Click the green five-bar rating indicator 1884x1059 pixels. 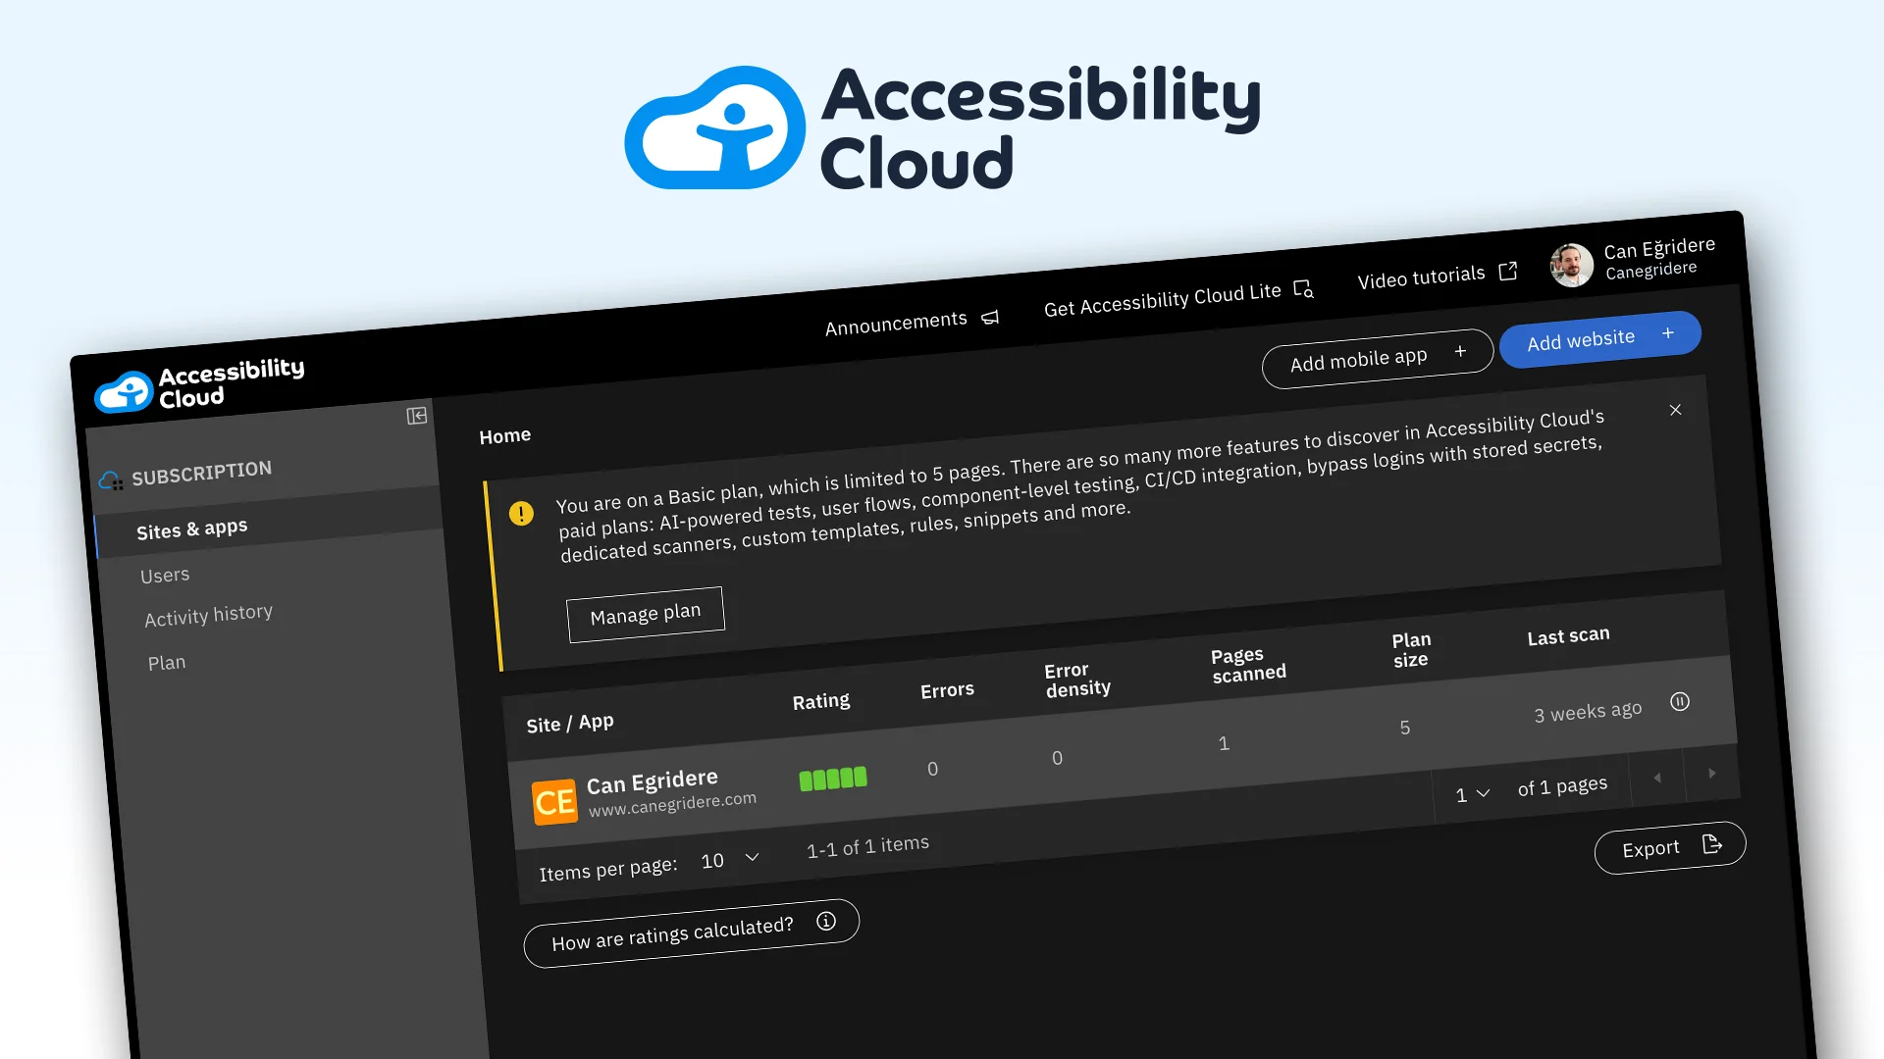833,779
